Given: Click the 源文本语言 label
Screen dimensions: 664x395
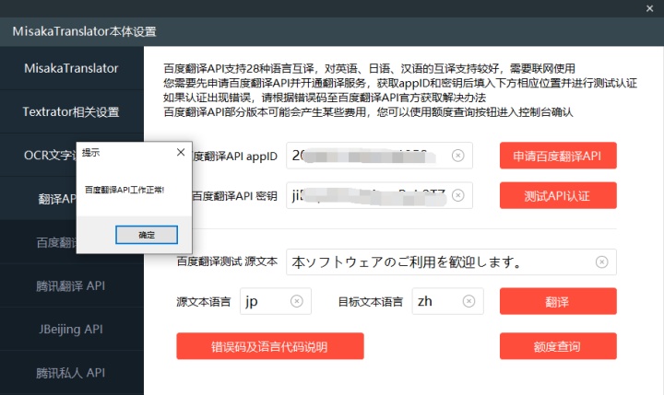Looking at the screenshot, I should (x=204, y=301).
